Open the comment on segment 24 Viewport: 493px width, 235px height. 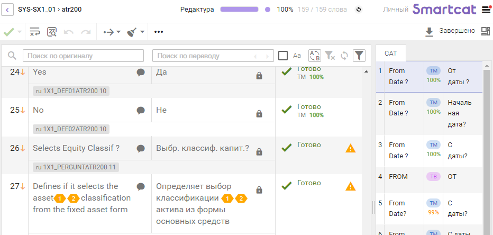click(141, 73)
